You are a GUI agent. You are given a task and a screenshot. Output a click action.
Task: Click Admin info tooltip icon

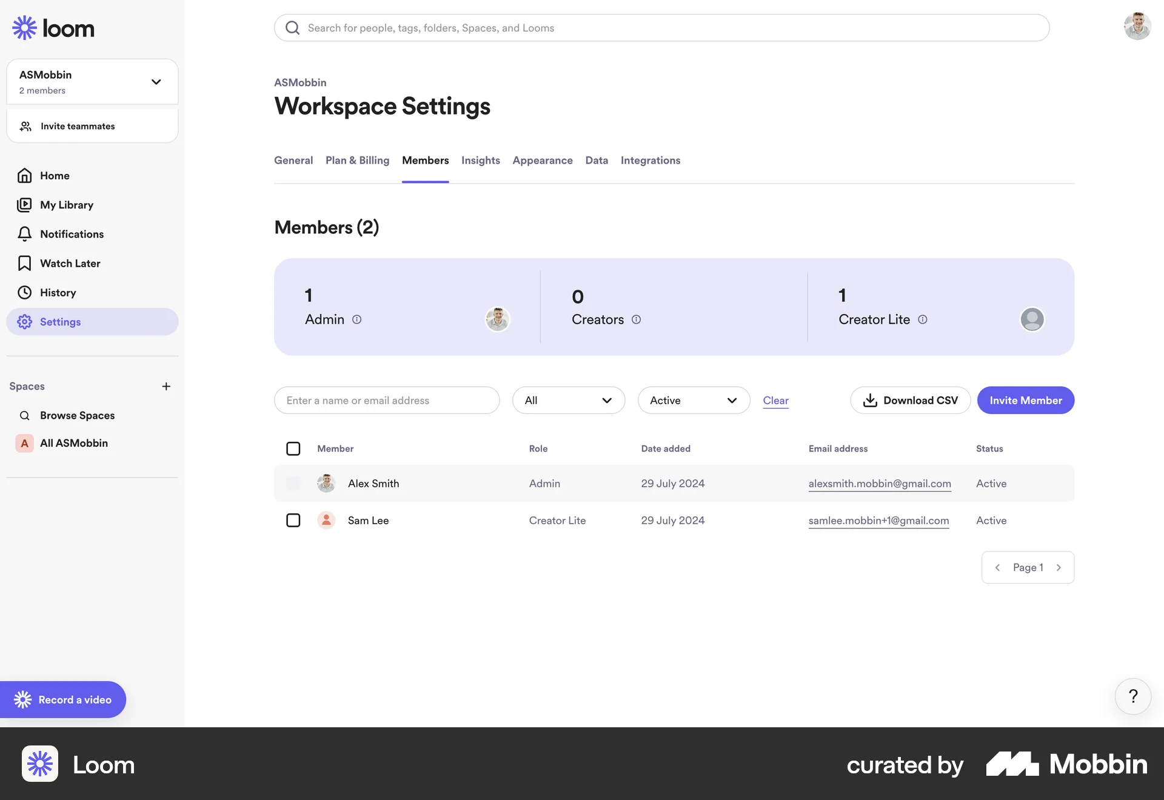click(357, 319)
